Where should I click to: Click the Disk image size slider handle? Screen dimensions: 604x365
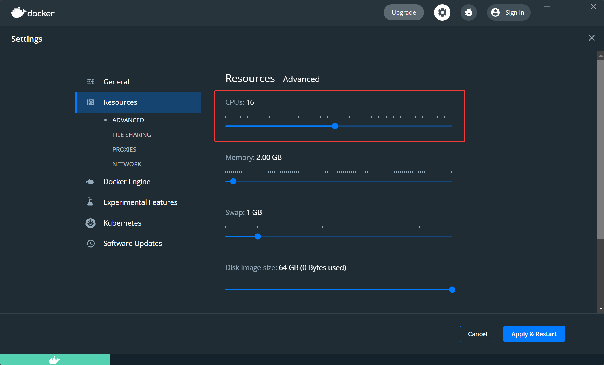coord(452,290)
